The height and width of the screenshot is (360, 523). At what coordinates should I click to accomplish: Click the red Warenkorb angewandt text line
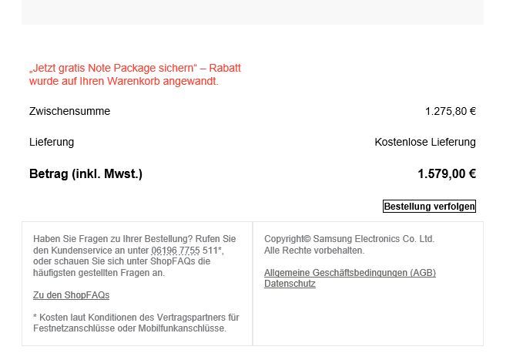pos(124,81)
